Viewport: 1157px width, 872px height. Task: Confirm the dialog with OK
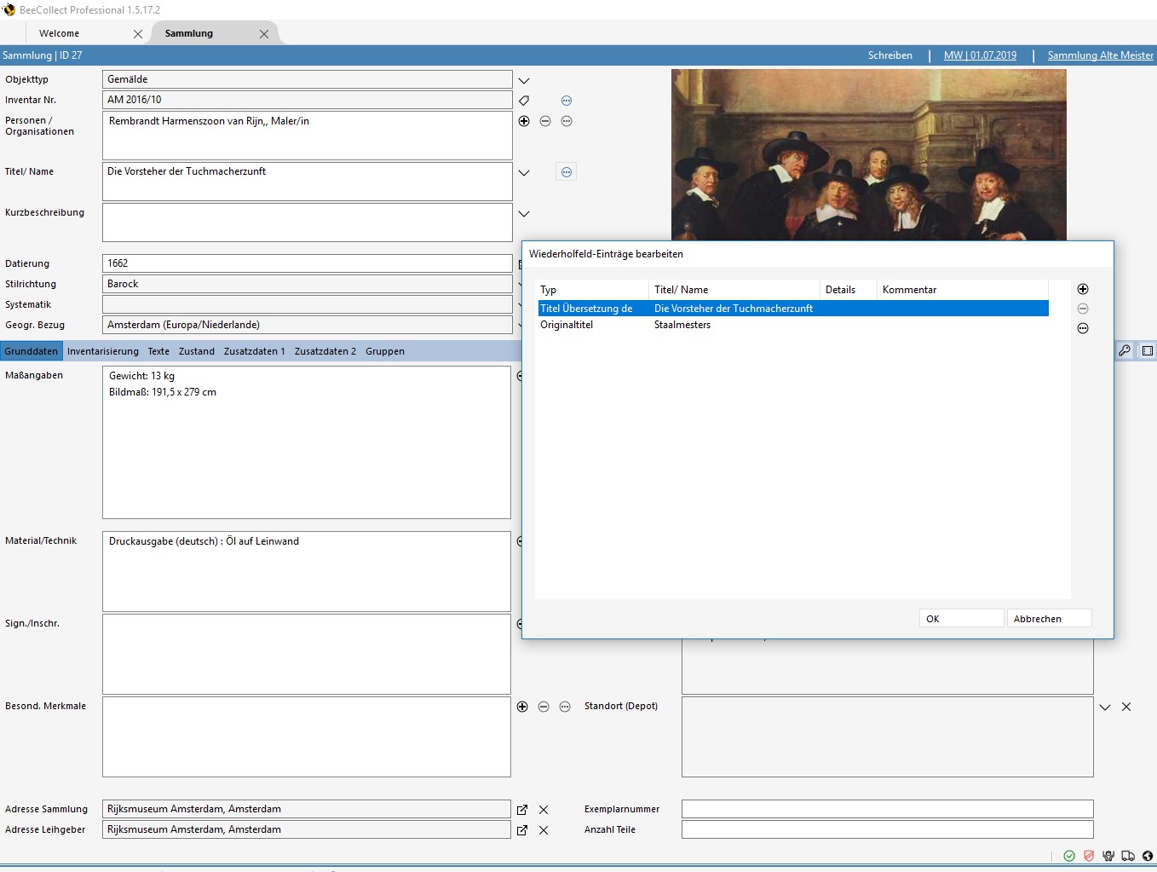pos(961,619)
